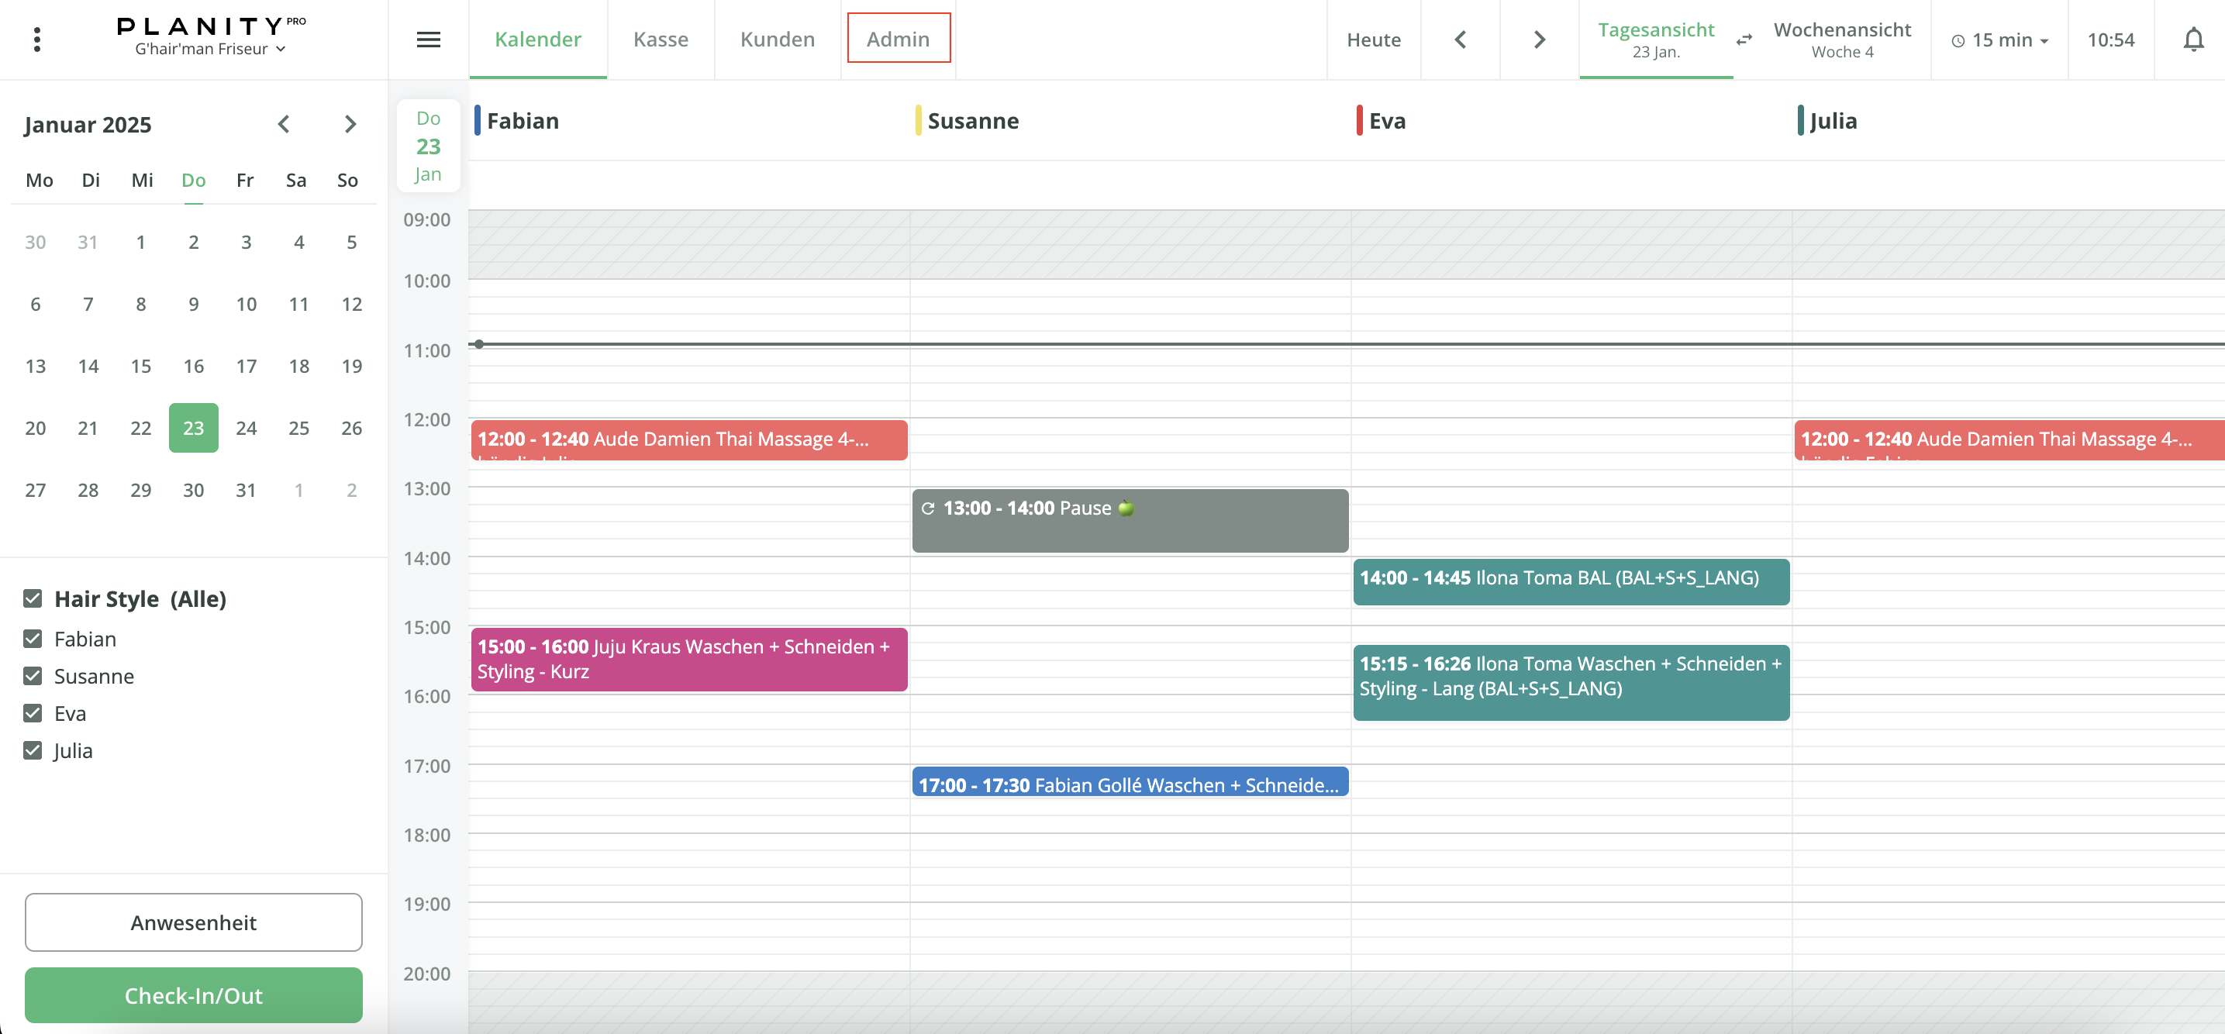
Task: Open the Kasse tab
Action: click(x=660, y=39)
